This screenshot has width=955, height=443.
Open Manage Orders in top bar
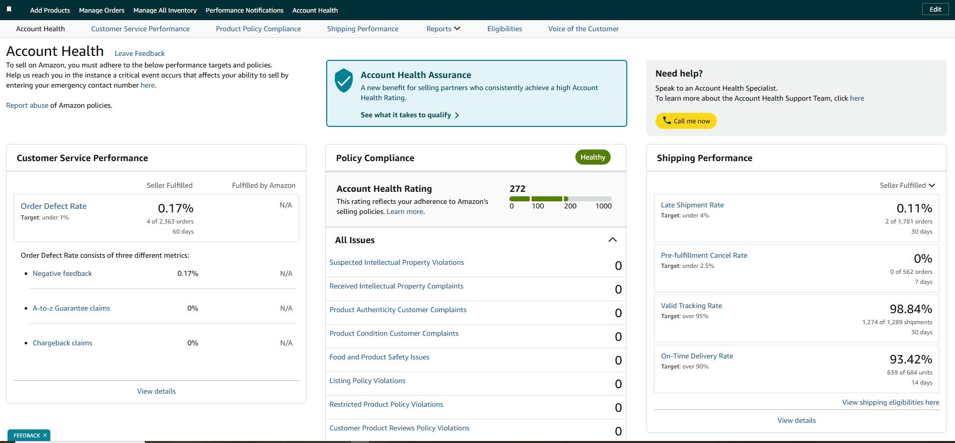pos(102,10)
